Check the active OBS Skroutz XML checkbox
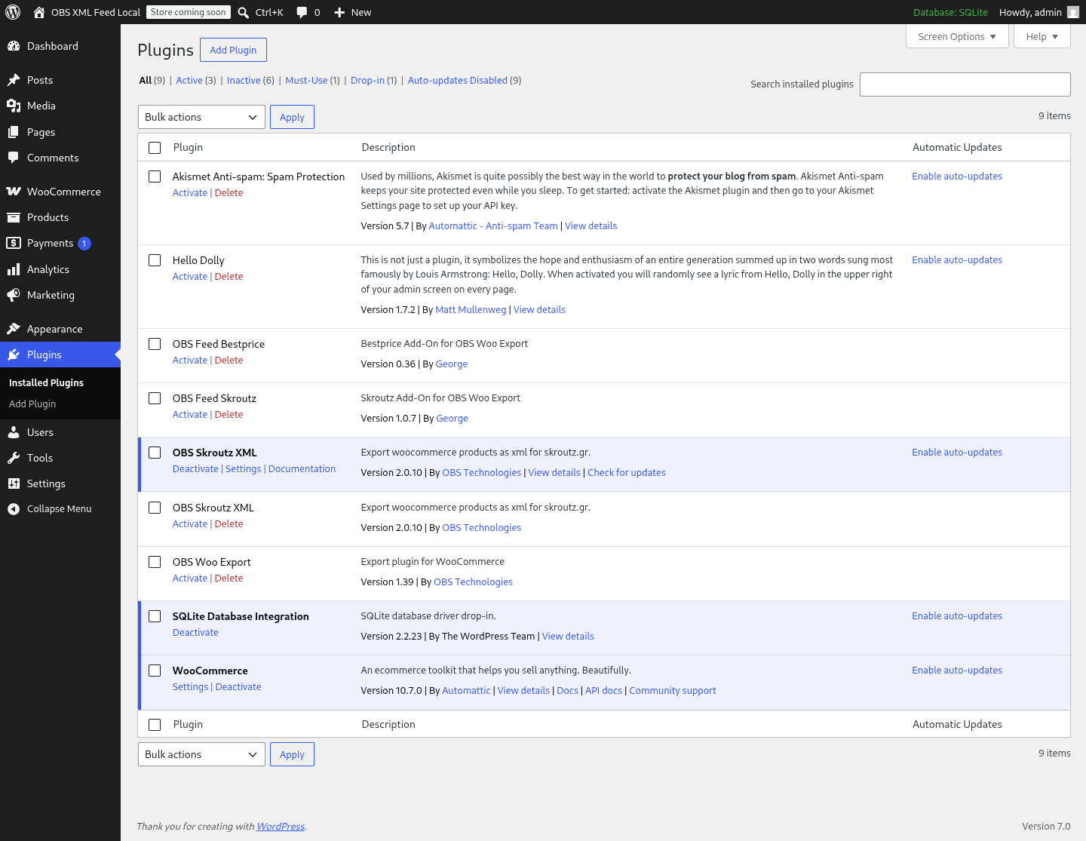Screen dimensions: 1086x841 155,453
